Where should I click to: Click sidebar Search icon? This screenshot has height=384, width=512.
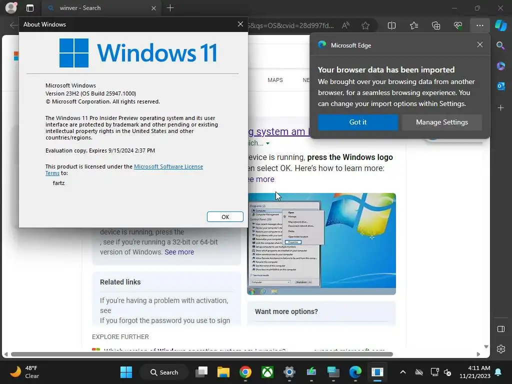point(500,45)
